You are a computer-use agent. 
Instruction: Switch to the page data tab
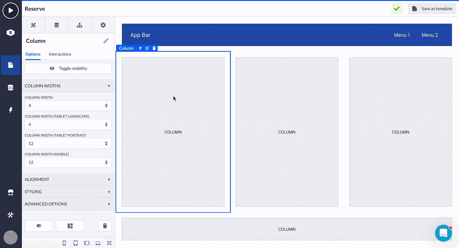tap(57, 25)
